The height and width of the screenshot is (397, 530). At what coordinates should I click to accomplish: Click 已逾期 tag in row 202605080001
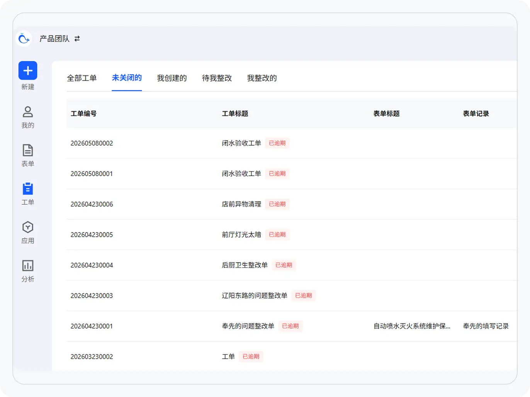tap(277, 174)
